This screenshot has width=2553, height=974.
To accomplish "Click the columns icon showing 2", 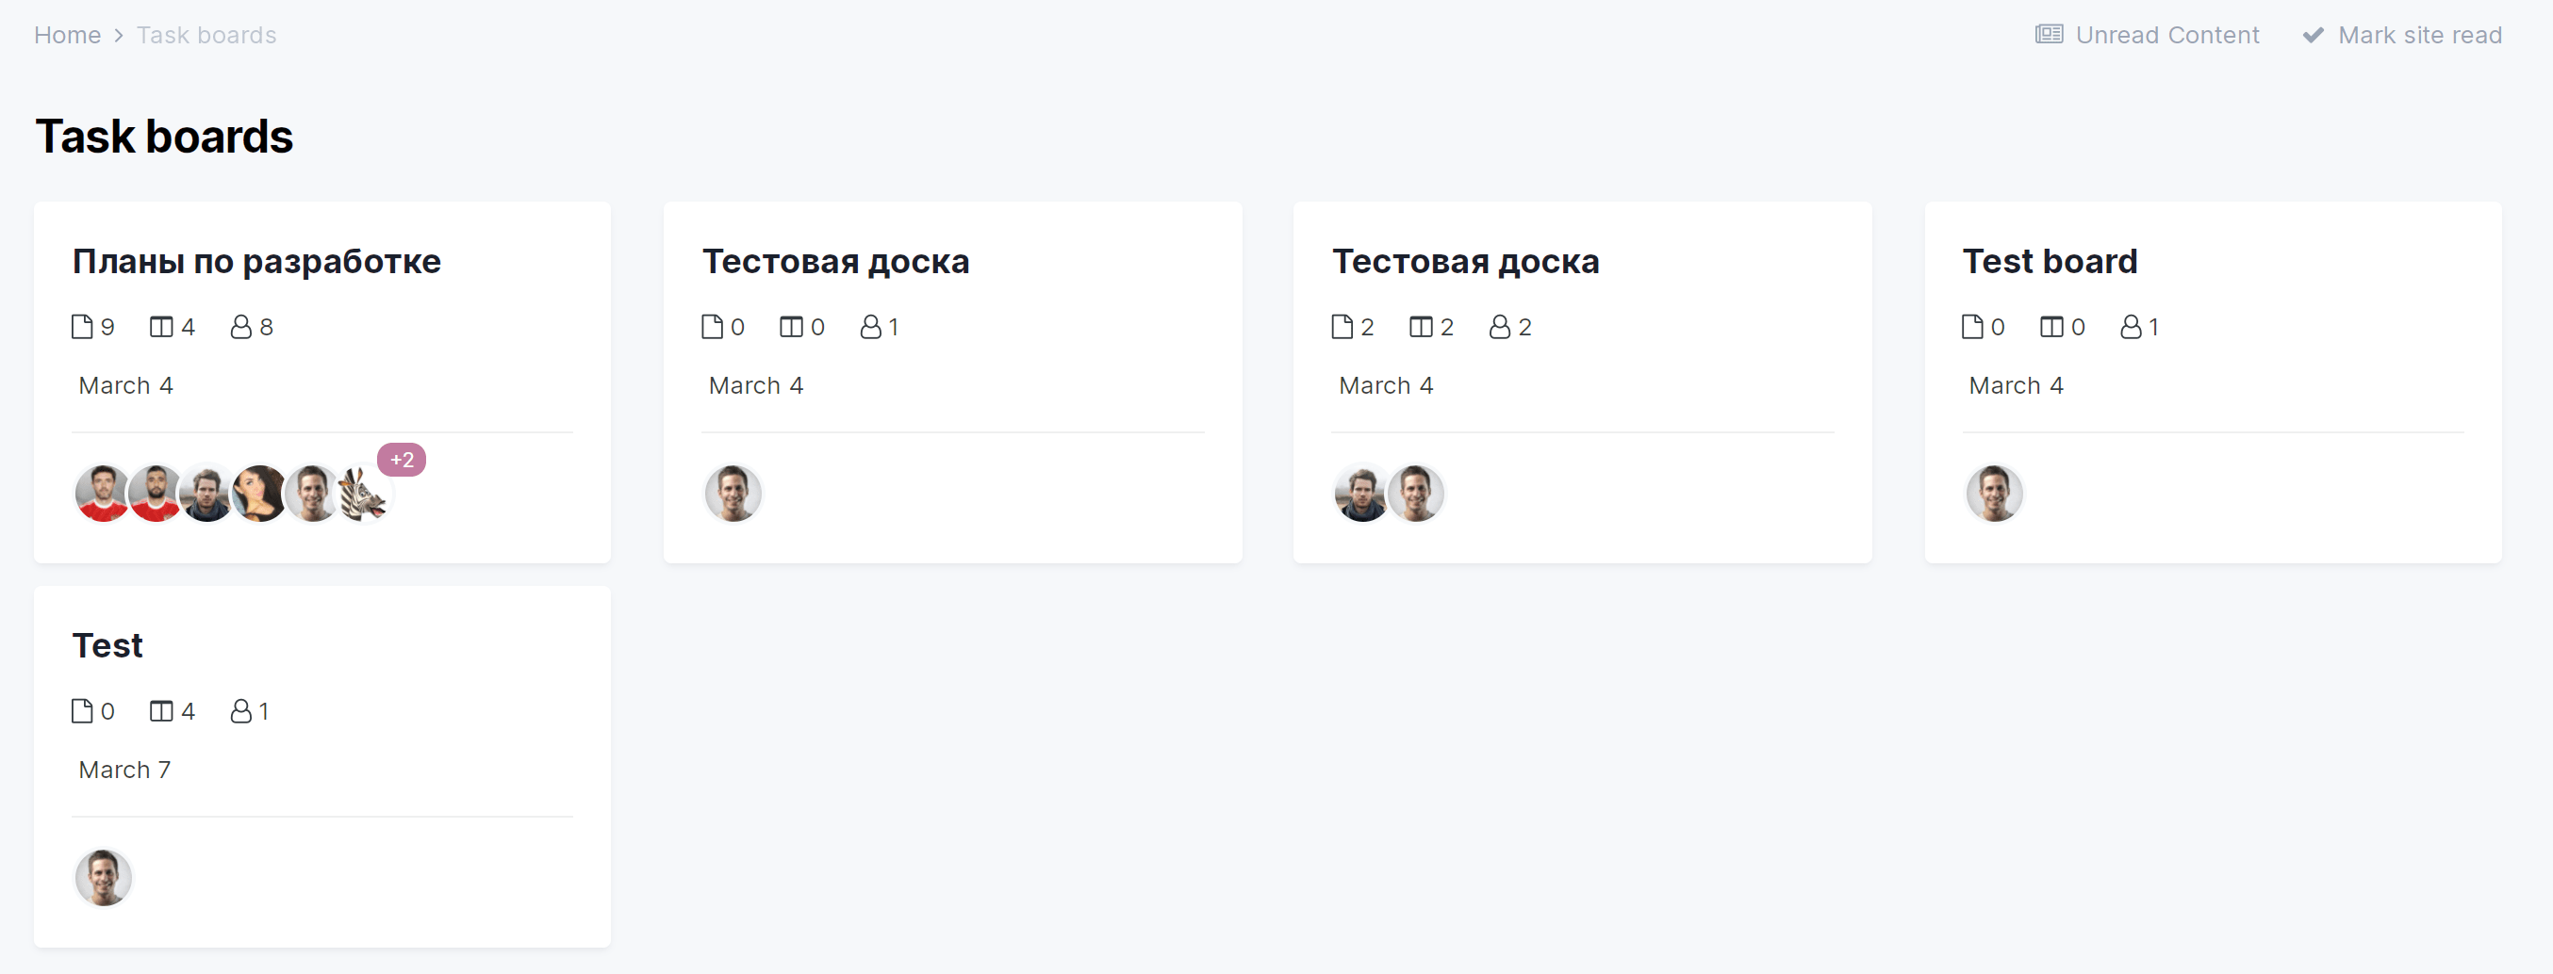I will tap(1420, 327).
